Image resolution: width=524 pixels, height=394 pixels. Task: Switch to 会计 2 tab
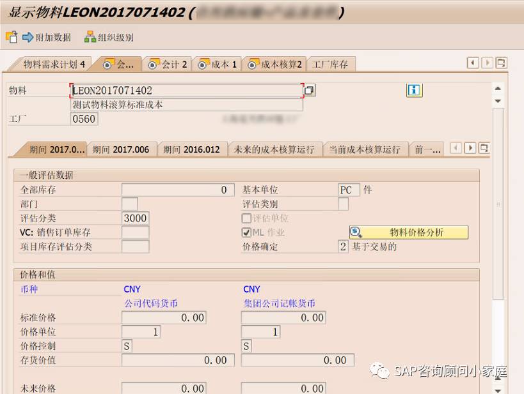[x=168, y=64]
